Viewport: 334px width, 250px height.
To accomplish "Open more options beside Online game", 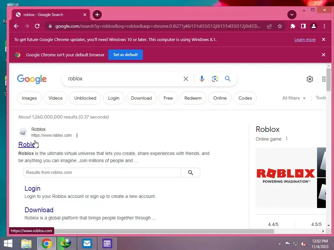I will [x=287, y=139].
